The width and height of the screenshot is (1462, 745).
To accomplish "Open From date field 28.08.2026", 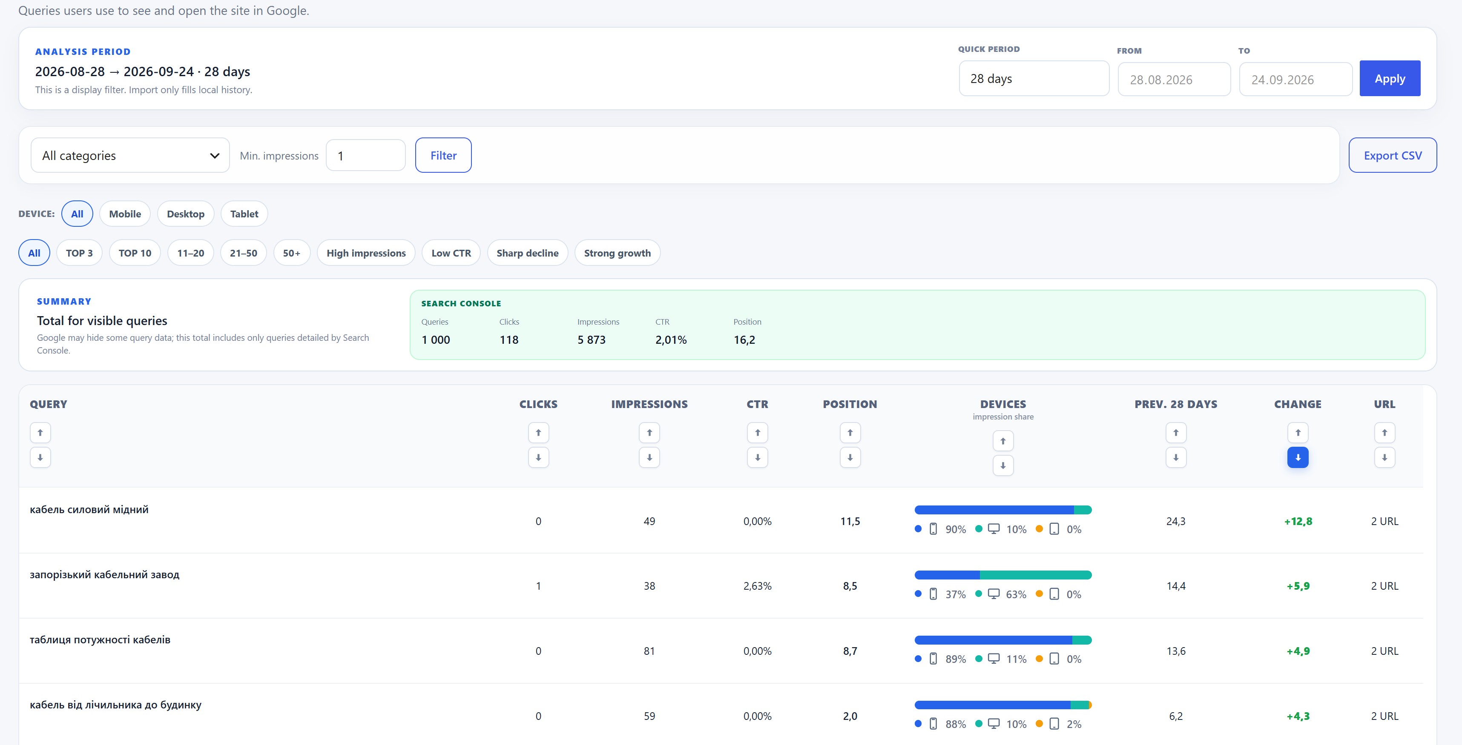I will pos(1174,80).
